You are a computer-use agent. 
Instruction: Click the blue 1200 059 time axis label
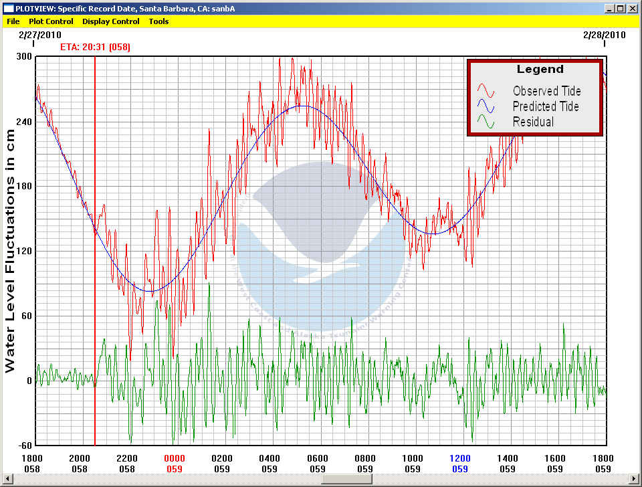[x=460, y=464]
